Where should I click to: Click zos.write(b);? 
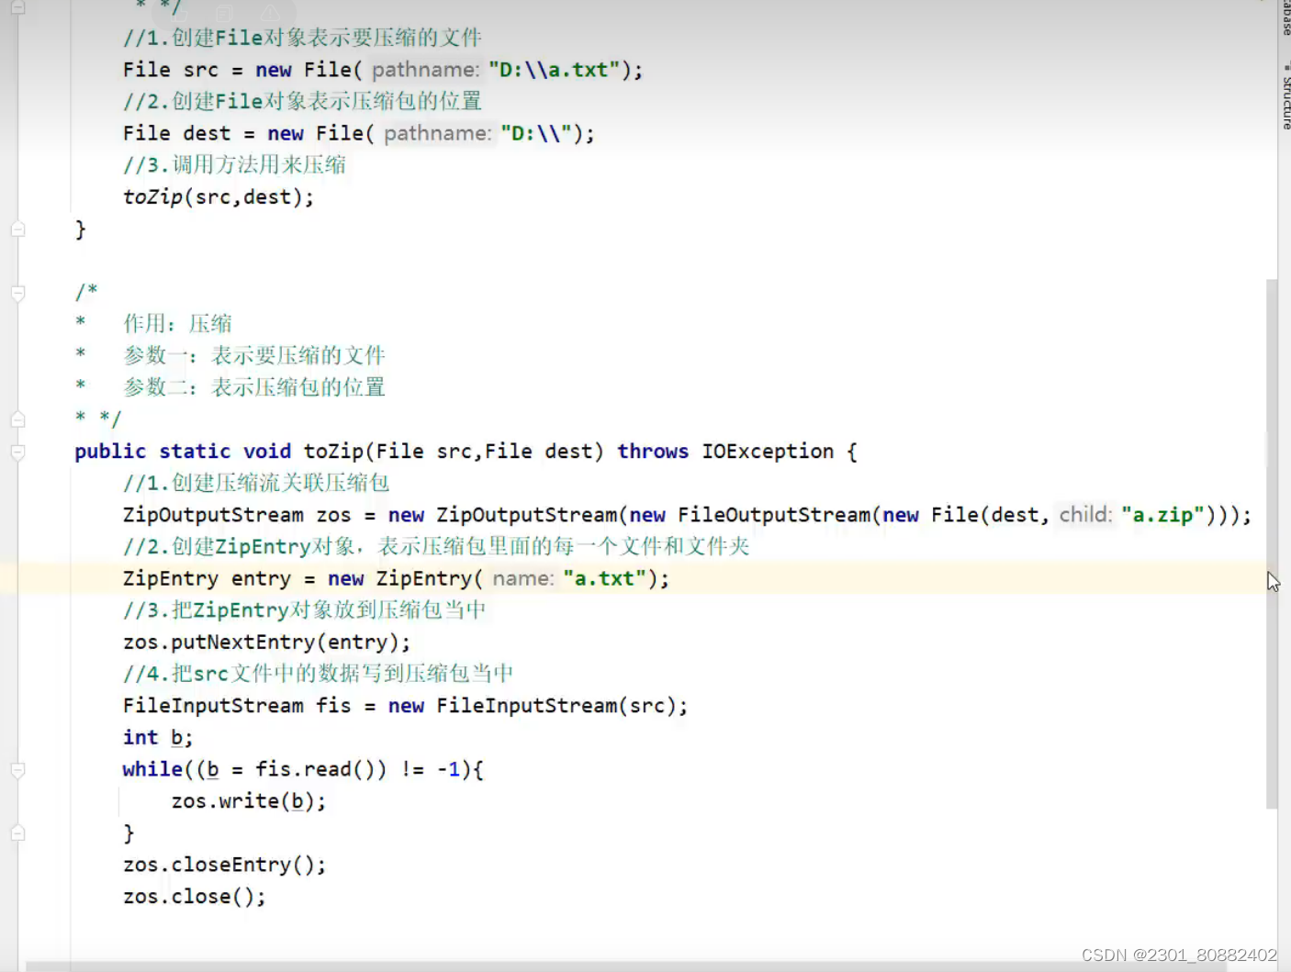(248, 801)
